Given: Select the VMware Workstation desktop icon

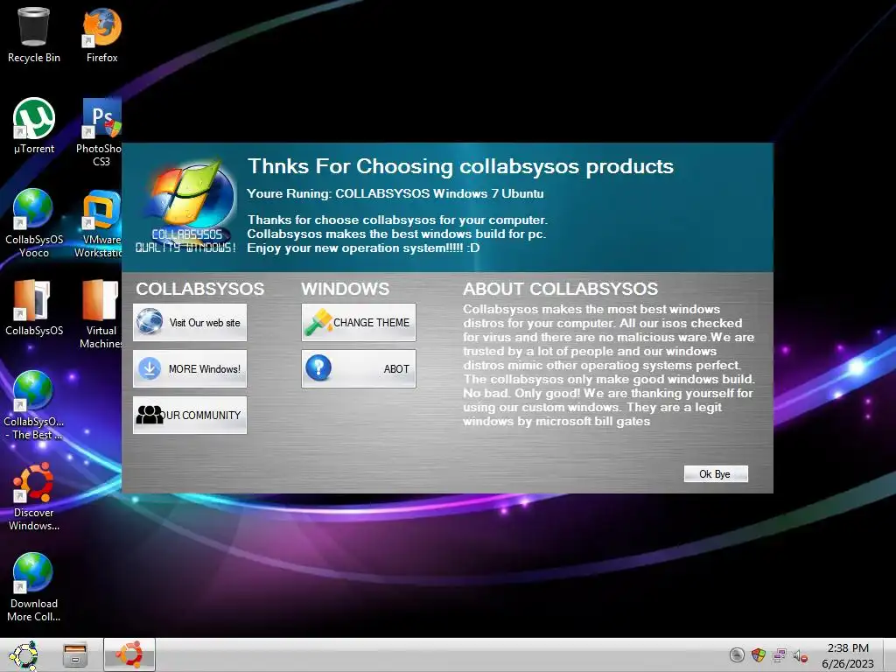Looking at the screenshot, I should tap(100, 223).
